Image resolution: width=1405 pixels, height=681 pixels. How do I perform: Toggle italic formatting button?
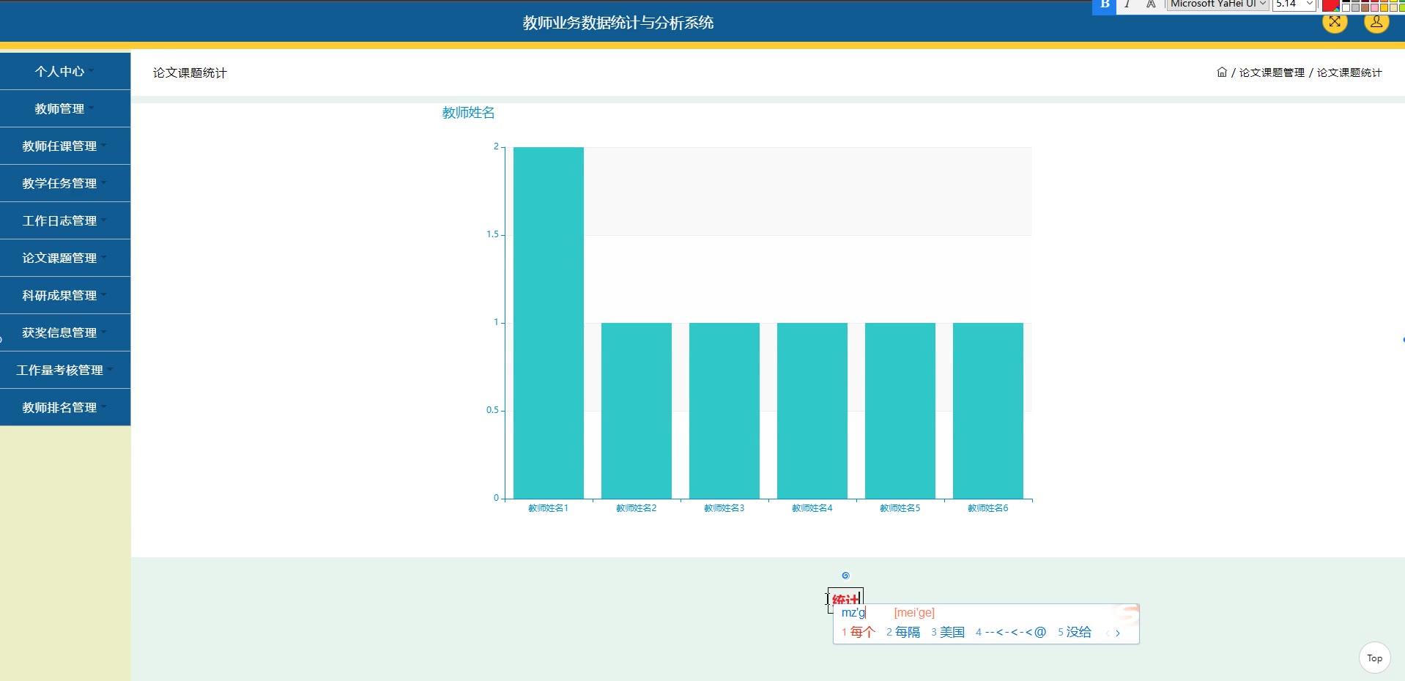[x=1127, y=4]
